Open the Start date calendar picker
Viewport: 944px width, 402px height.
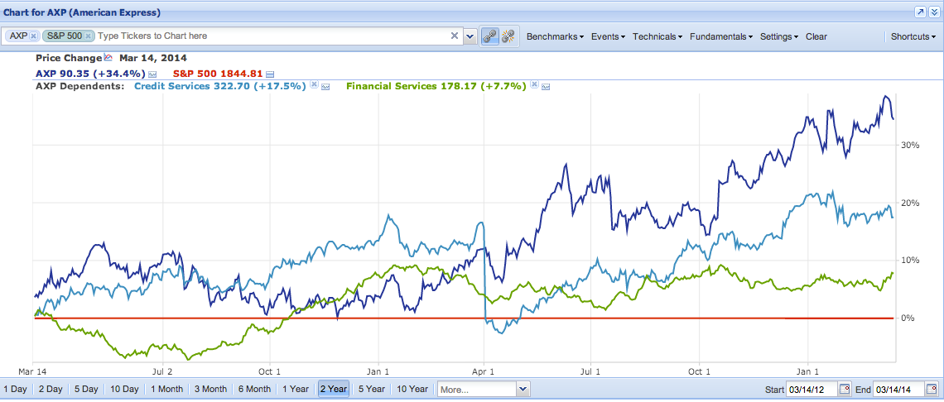coord(844,390)
